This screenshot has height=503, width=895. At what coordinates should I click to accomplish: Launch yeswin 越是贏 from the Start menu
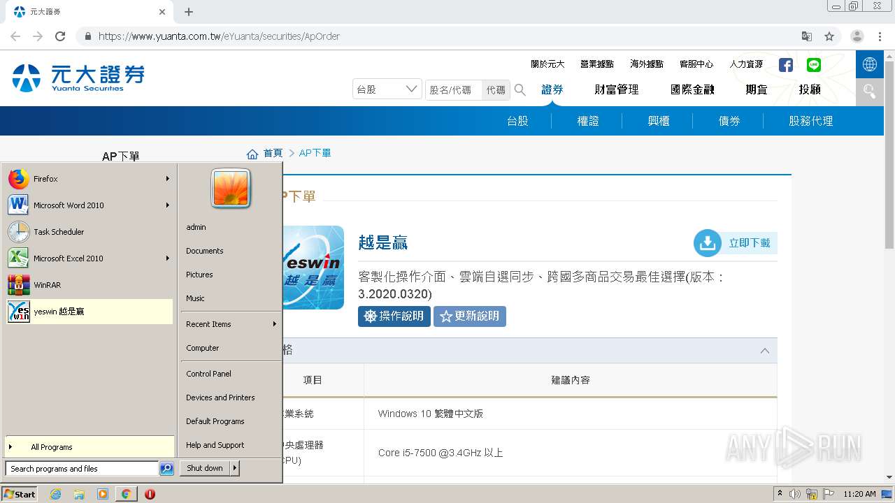89,312
